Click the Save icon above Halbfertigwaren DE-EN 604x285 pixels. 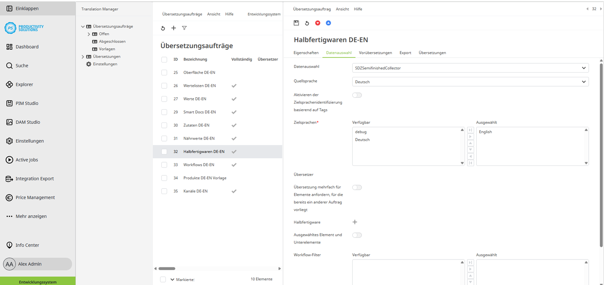click(296, 23)
